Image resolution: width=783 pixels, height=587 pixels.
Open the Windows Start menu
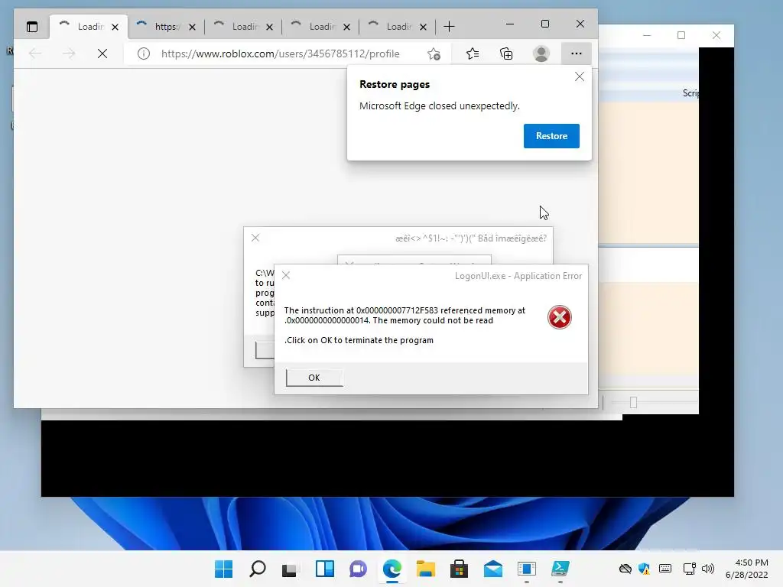(224, 569)
